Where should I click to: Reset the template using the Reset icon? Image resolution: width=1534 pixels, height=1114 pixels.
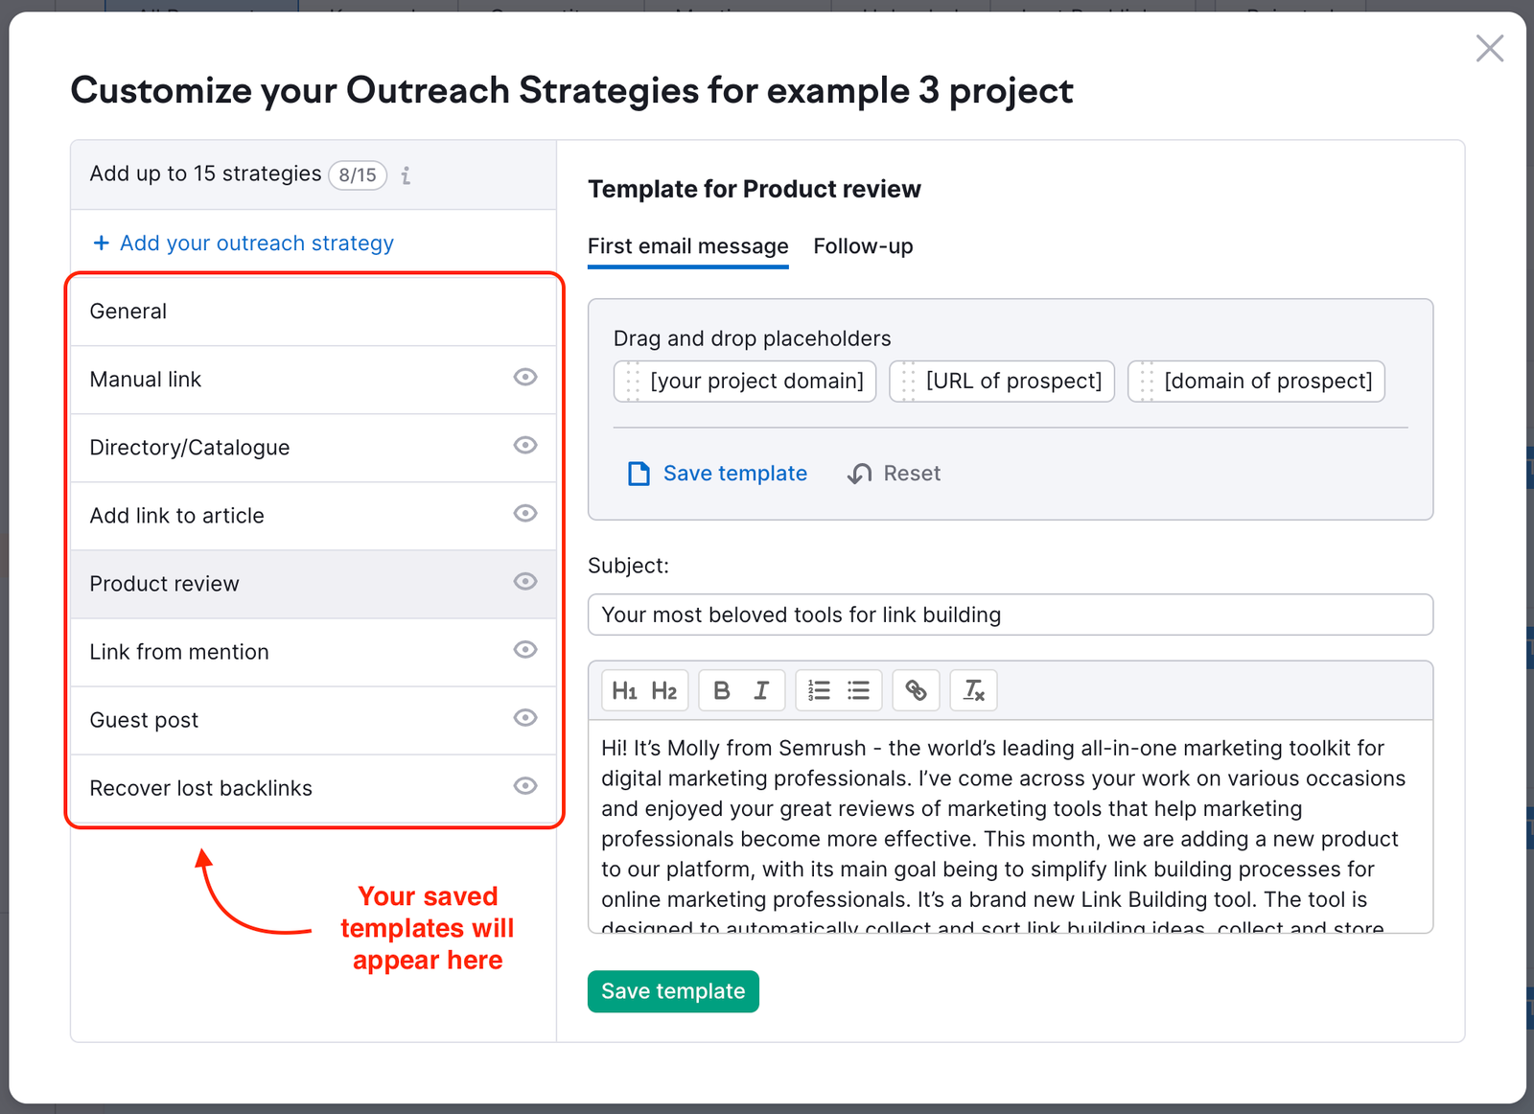click(859, 473)
